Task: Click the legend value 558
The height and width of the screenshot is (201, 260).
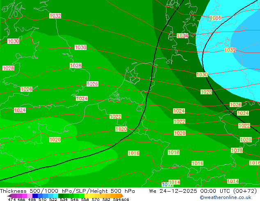Action: (85, 199)
